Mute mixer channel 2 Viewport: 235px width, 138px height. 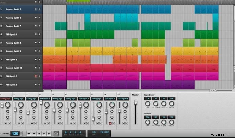coord(19,123)
